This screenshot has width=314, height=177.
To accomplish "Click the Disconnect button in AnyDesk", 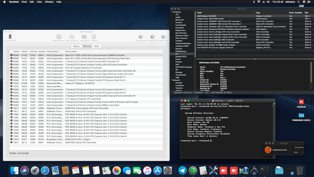I will coord(298,147).
